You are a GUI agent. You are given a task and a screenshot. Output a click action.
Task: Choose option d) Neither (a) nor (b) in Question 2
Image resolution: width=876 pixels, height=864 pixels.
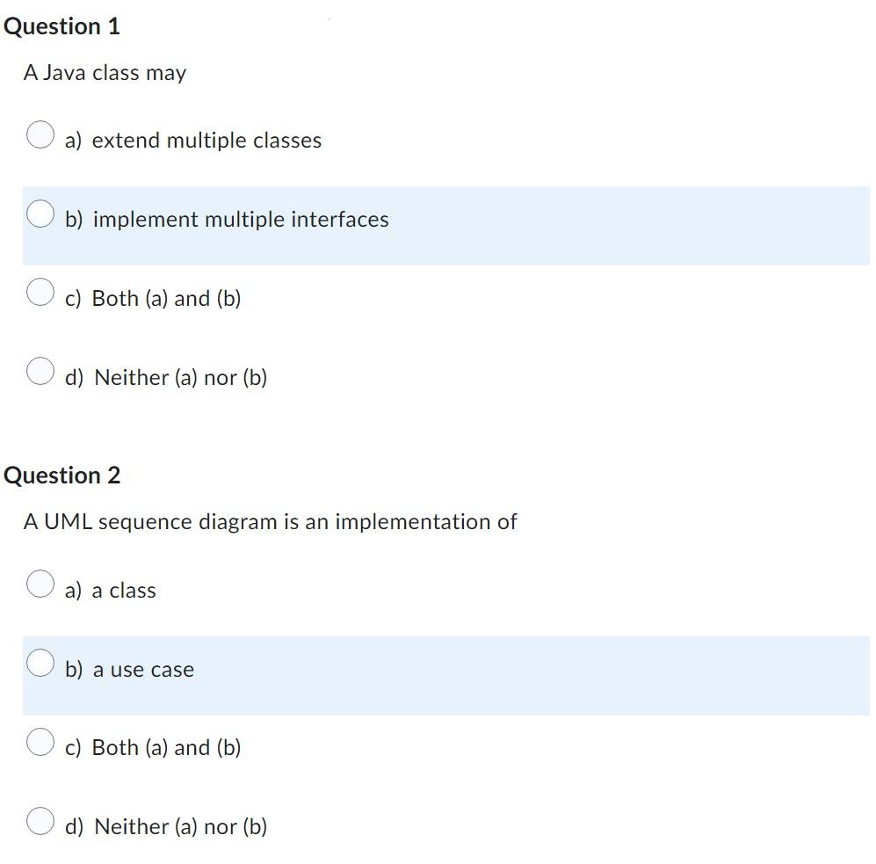pyautogui.click(x=40, y=821)
